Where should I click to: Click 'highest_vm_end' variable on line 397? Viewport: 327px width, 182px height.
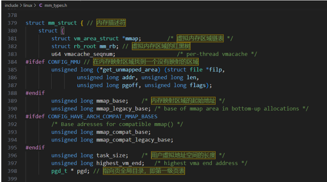coord(119,163)
